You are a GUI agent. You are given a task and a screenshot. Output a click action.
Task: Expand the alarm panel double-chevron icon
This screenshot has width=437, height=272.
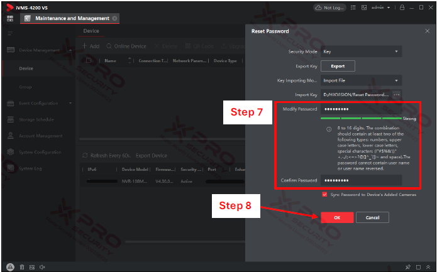tap(428, 267)
